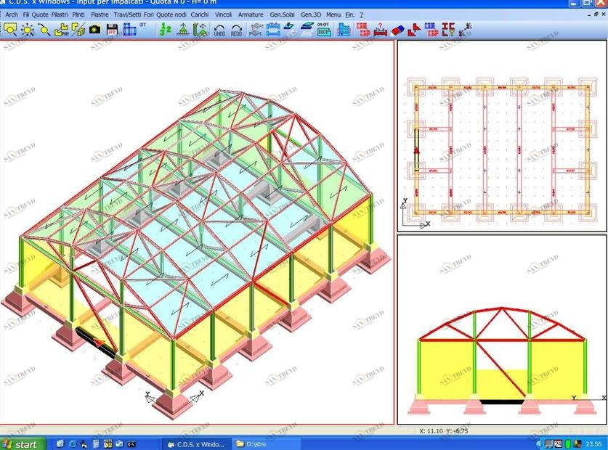Click the Windows start button
608x450 pixels.
[x=23, y=443]
